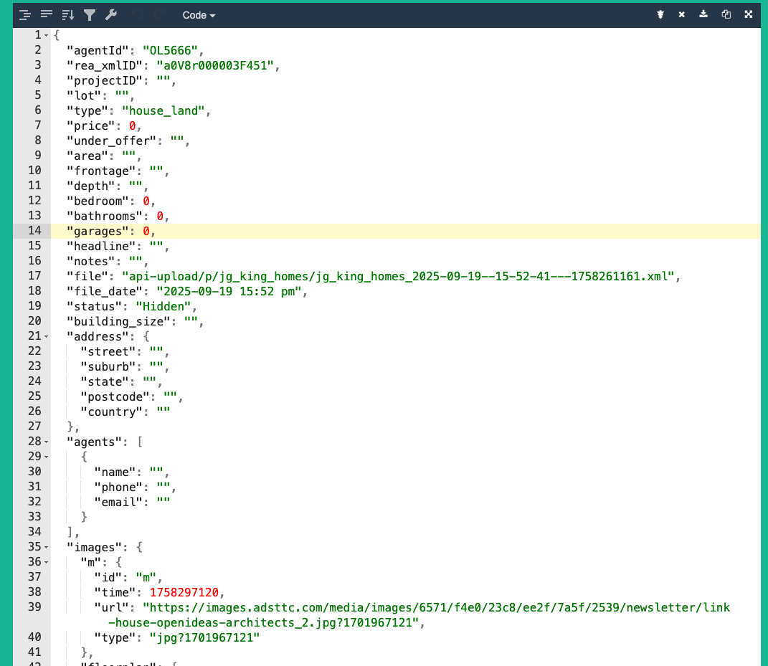768x666 pixels.
Task: Open the filter funnel tool
Action: [x=90, y=14]
